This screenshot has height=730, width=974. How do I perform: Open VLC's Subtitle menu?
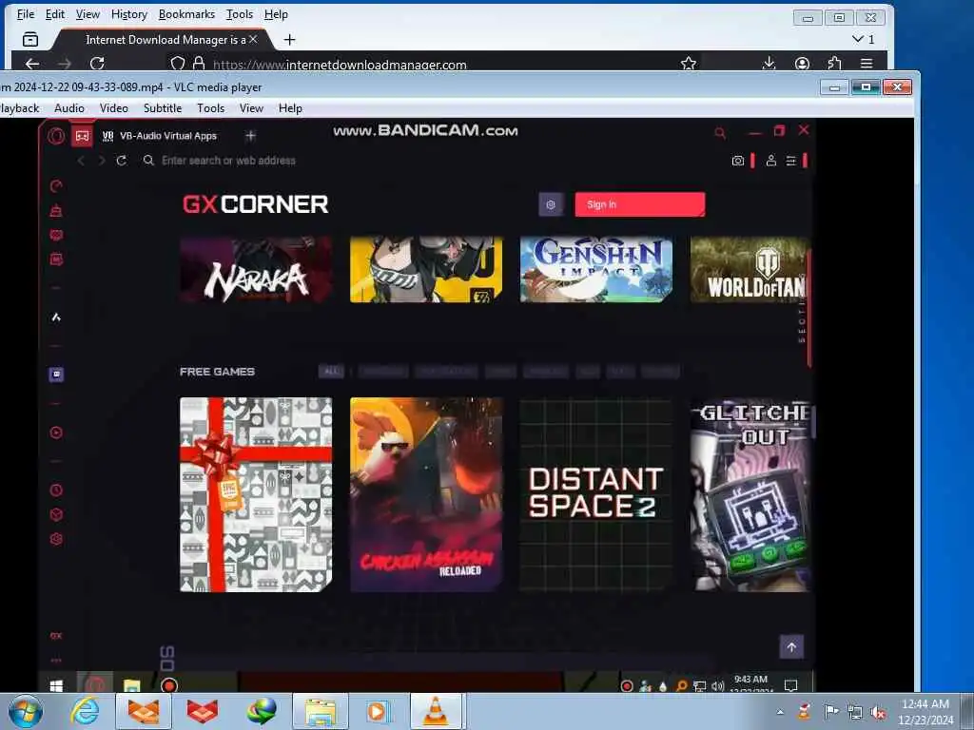point(163,108)
